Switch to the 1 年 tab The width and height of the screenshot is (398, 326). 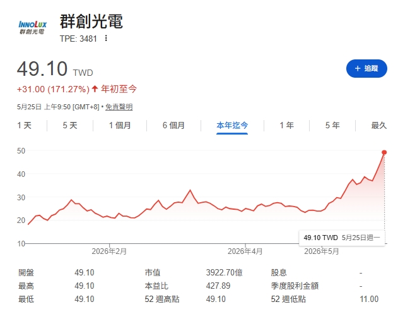tap(287, 125)
